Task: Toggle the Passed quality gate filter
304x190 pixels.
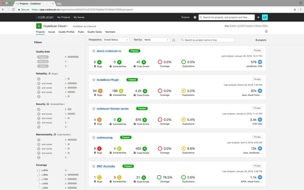Action: point(43,57)
